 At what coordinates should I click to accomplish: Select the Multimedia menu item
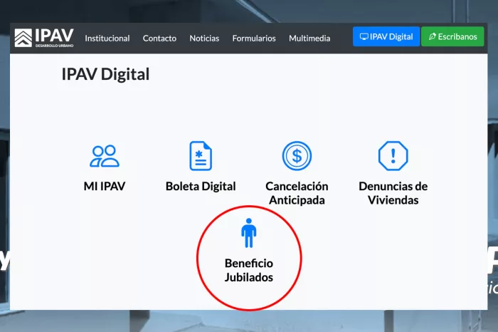[x=309, y=38]
